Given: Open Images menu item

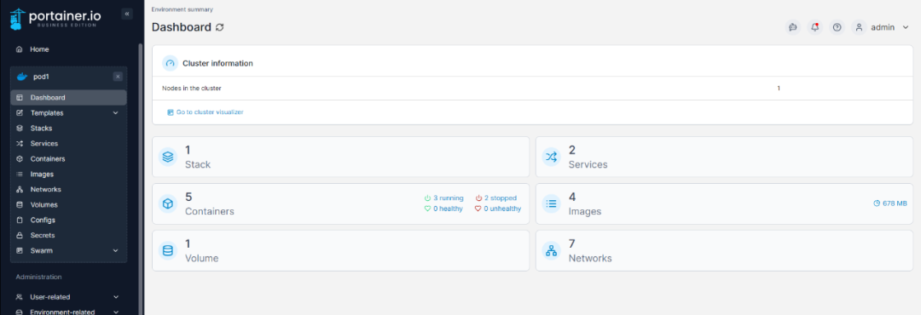Looking at the screenshot, I should pos(68,174).
